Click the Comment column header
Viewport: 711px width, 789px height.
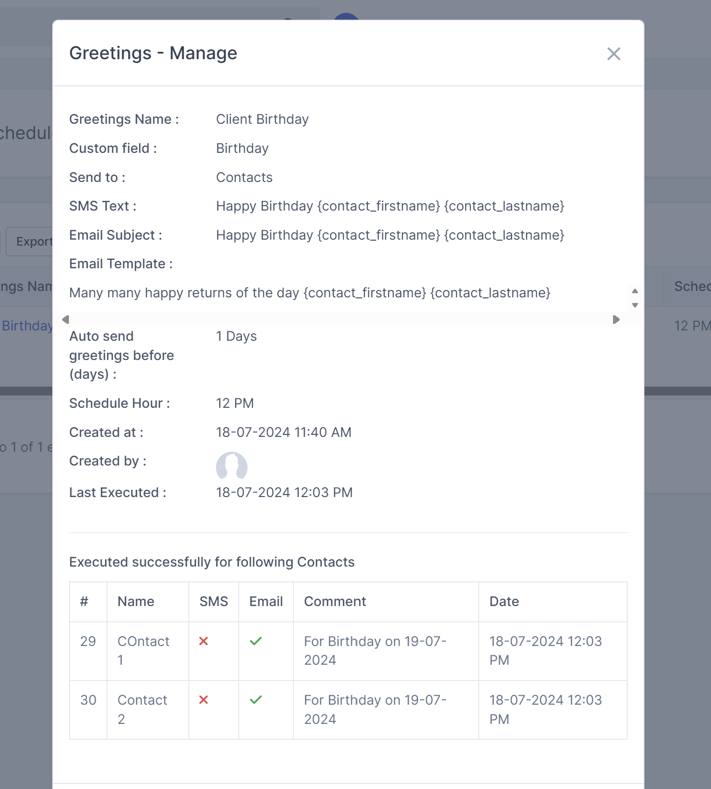click(x=335, y=602)
